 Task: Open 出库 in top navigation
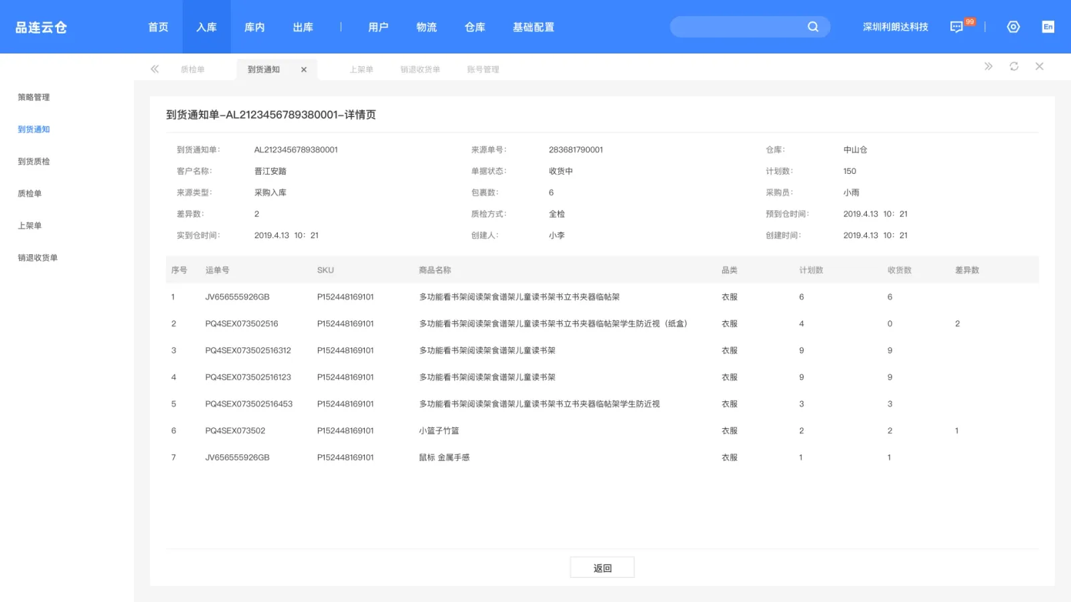pyautogui.click(x=303, y=27)
